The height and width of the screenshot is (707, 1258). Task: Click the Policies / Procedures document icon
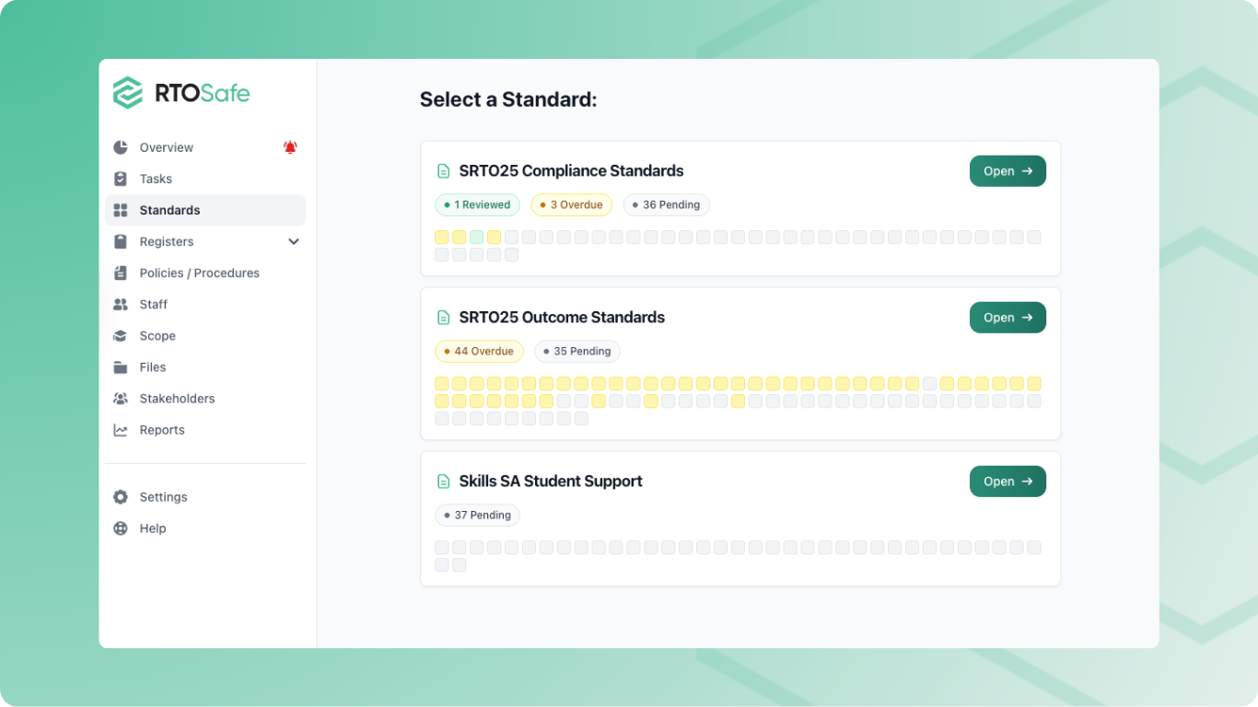[x=121, y=273]
